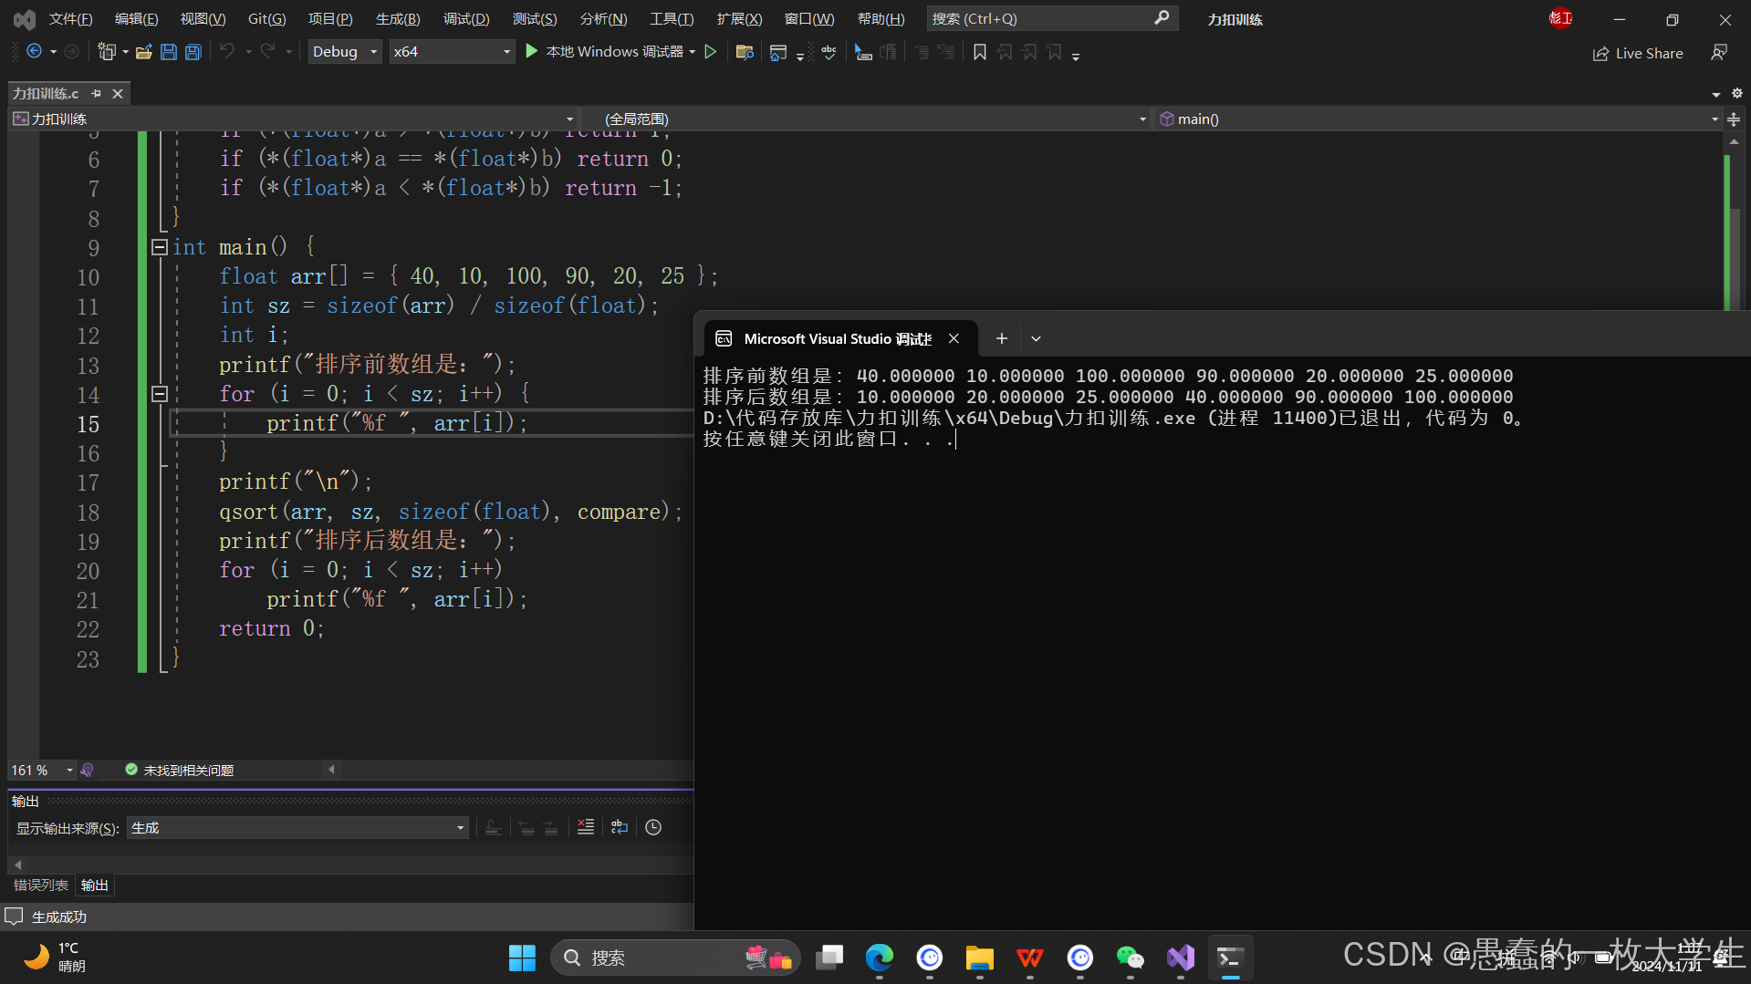Click the navigate backward arrow icon
This screenshot has width=1751, height=984.
pos(35,52)
